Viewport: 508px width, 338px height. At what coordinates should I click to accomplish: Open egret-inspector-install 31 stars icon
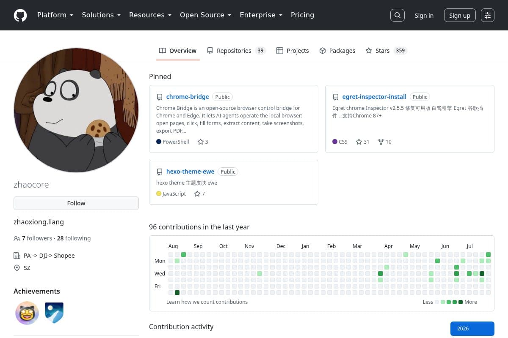[359, 142]
